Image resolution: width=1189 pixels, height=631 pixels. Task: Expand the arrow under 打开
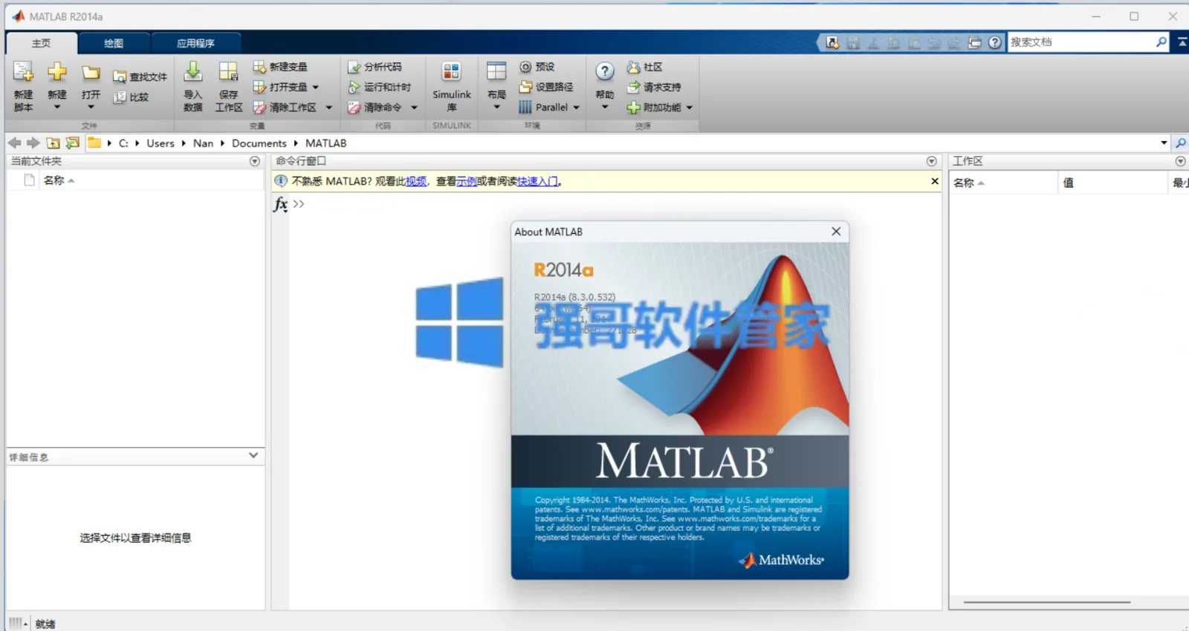coord(91,107)
